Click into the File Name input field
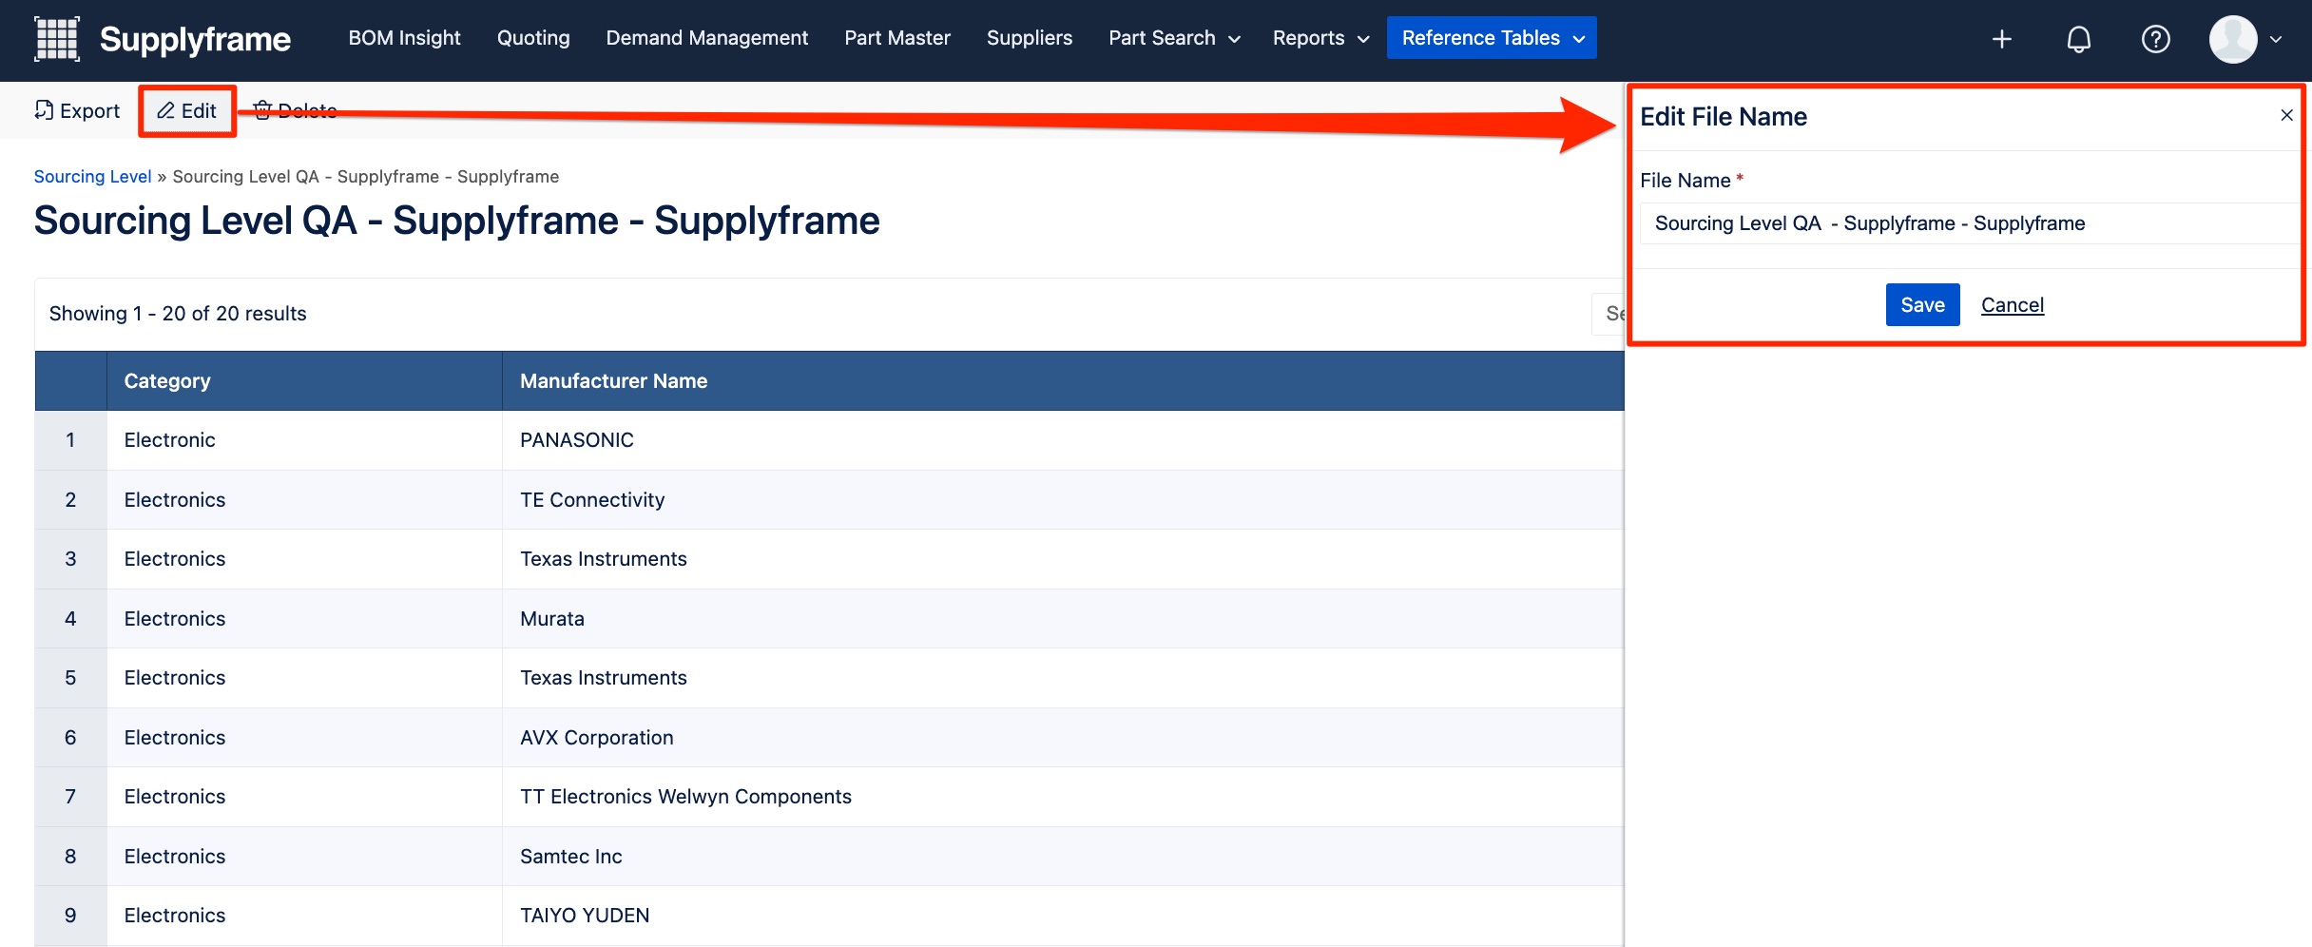 tap(1968, 223)
